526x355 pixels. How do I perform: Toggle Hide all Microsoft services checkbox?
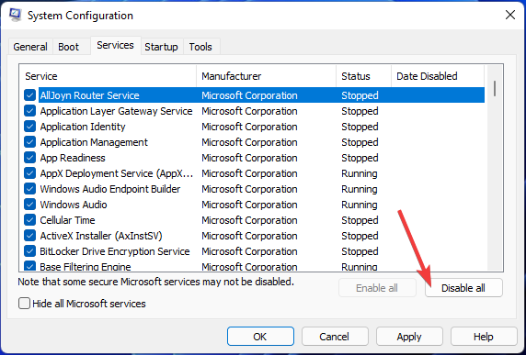point(24,304)
